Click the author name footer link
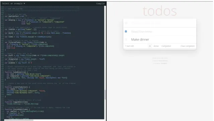The width and height of the screenshot is (214, 121). click(163, 61)
